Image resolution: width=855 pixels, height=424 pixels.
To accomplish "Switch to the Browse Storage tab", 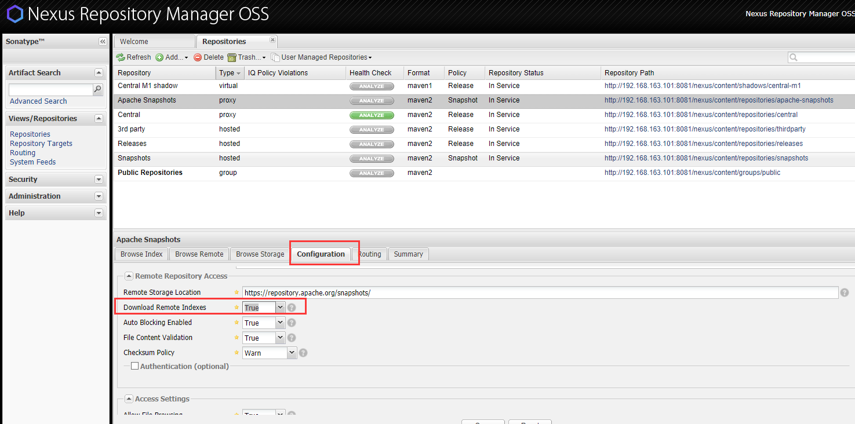I will click(x=260, y=254).
